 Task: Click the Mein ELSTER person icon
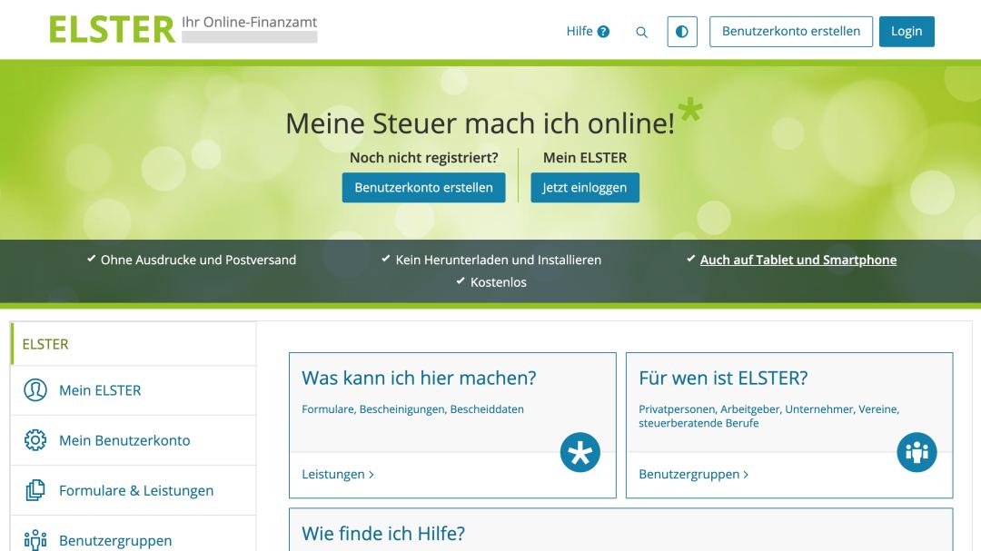(x=35, y=389)
